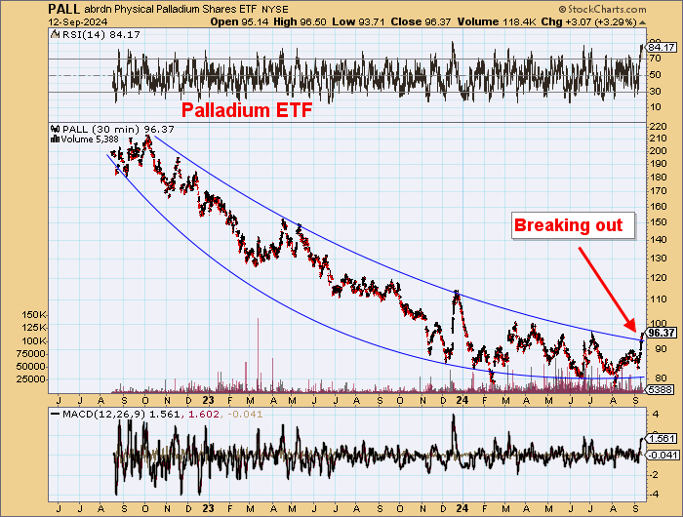Viewport: 683px width, 517px height.
Task: Click the MACD -0.041 histogram tag
Action: point(661,455)
